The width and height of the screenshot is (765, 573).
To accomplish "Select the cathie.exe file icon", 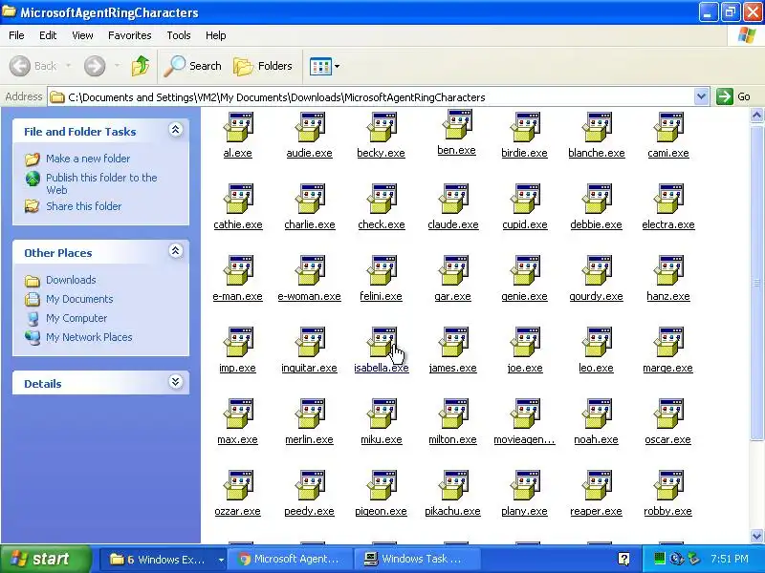I will [238, 199].
